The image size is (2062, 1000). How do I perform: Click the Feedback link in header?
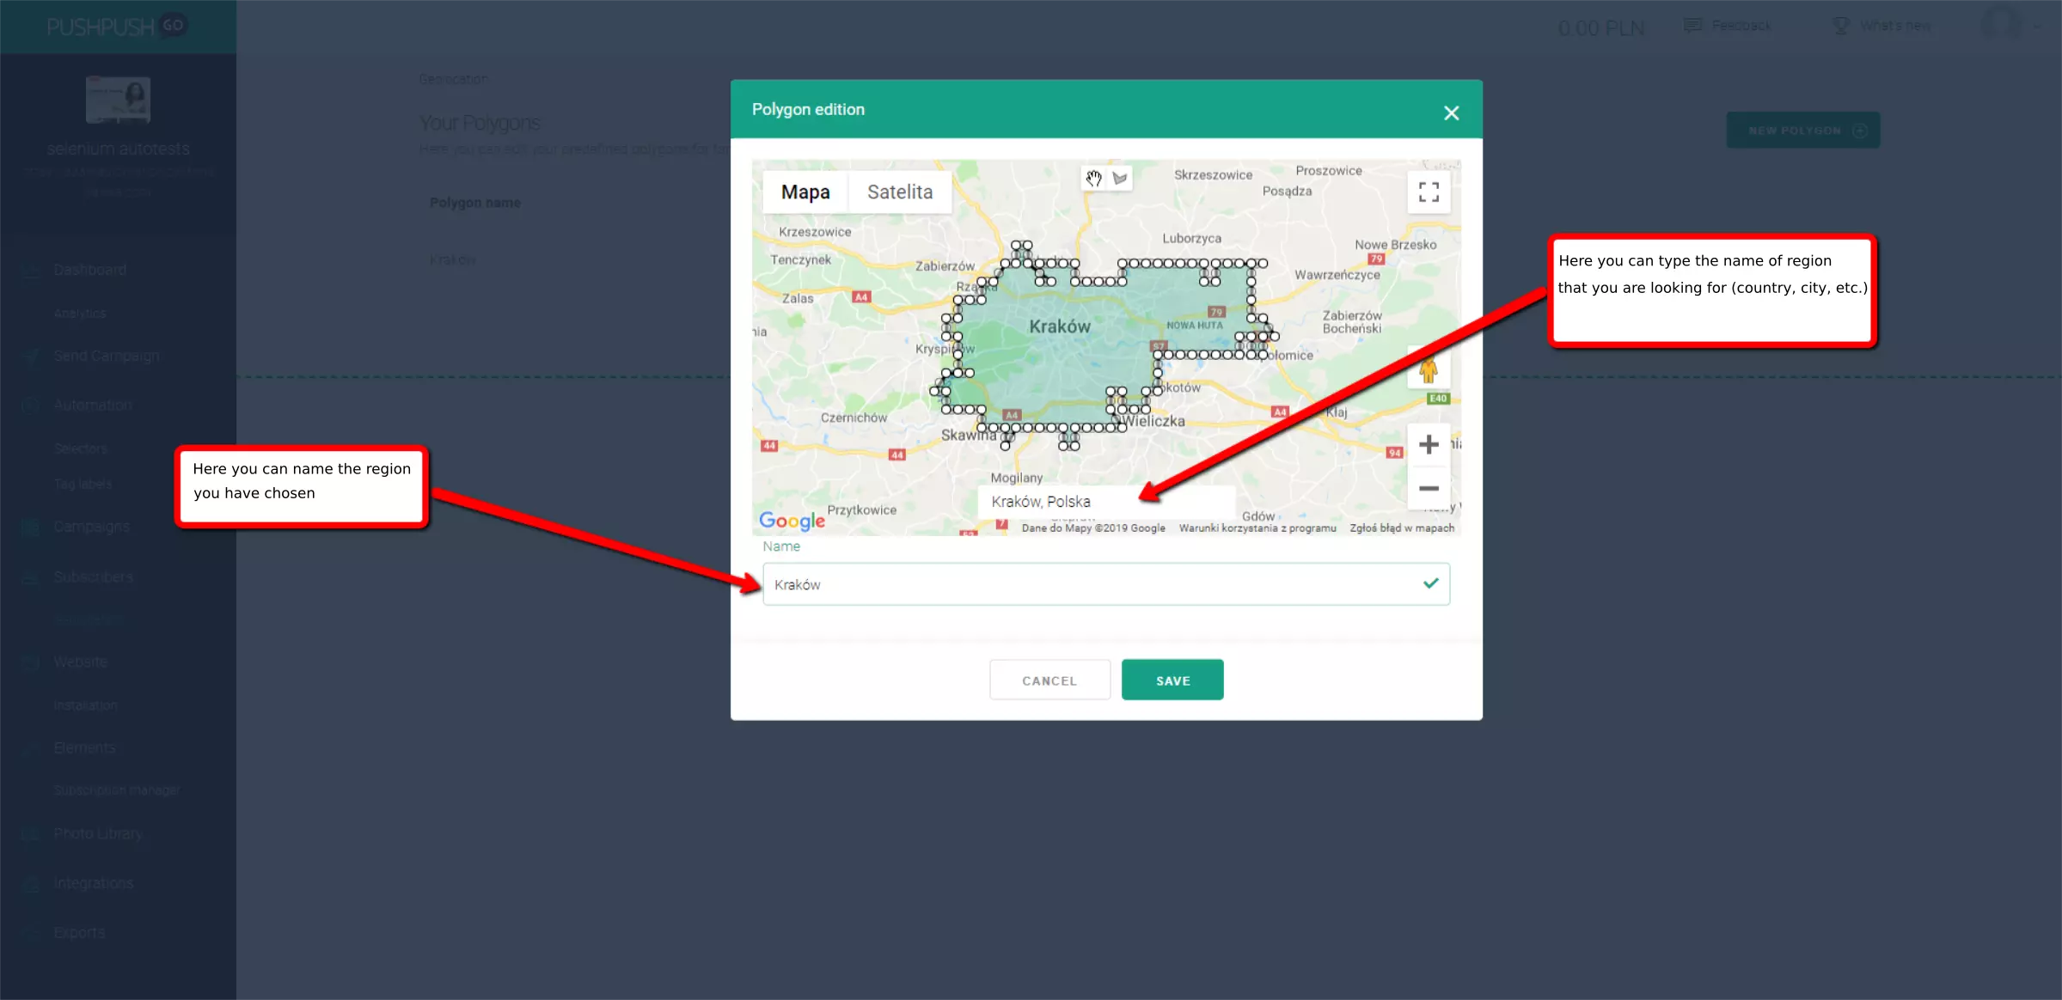click(x=1728, y=26)
